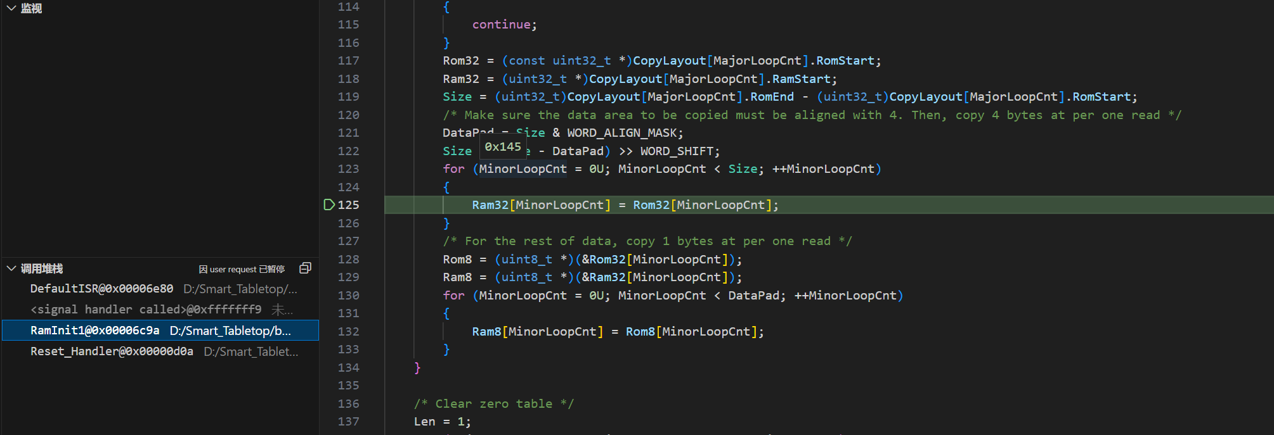The image size is (1274, 435).
Task: Click line number 117 in the gutter
Action: tap(348, 61)
